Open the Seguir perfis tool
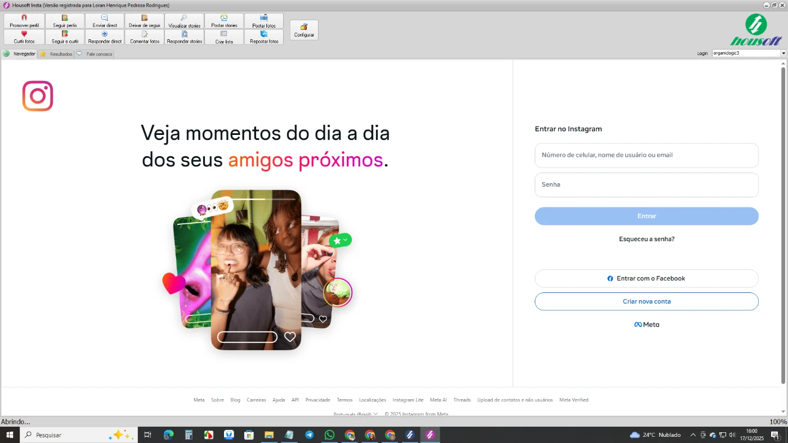 65,21
